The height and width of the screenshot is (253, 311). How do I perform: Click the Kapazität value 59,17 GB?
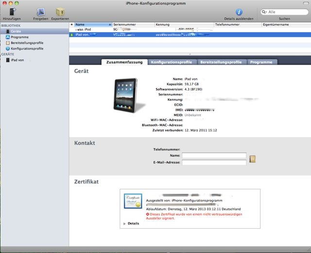click(x=191, y=84)
